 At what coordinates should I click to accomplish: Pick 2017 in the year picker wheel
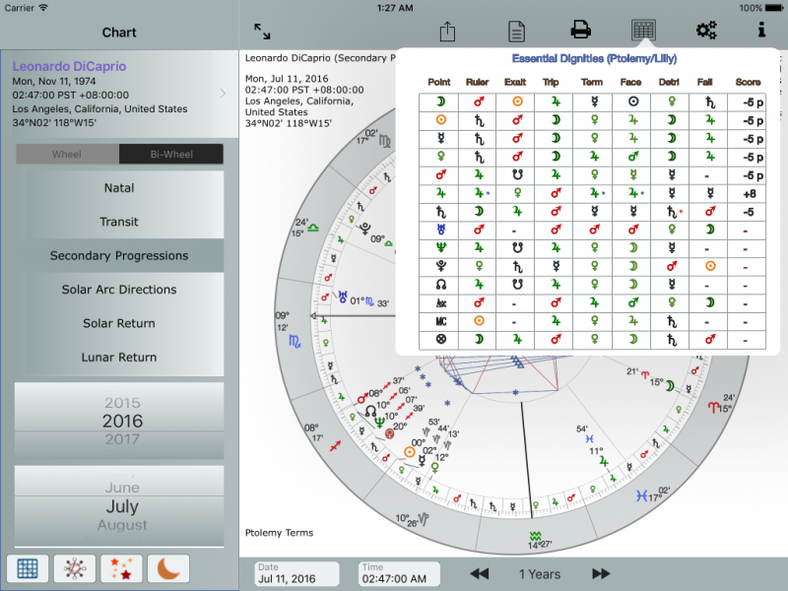click(122, 439)
